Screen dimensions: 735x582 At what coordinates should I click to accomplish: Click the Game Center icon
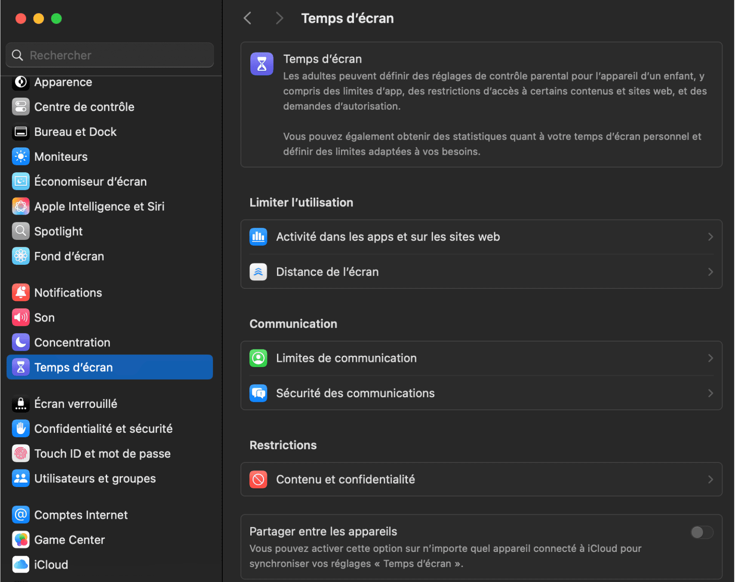tap(20, 539)
